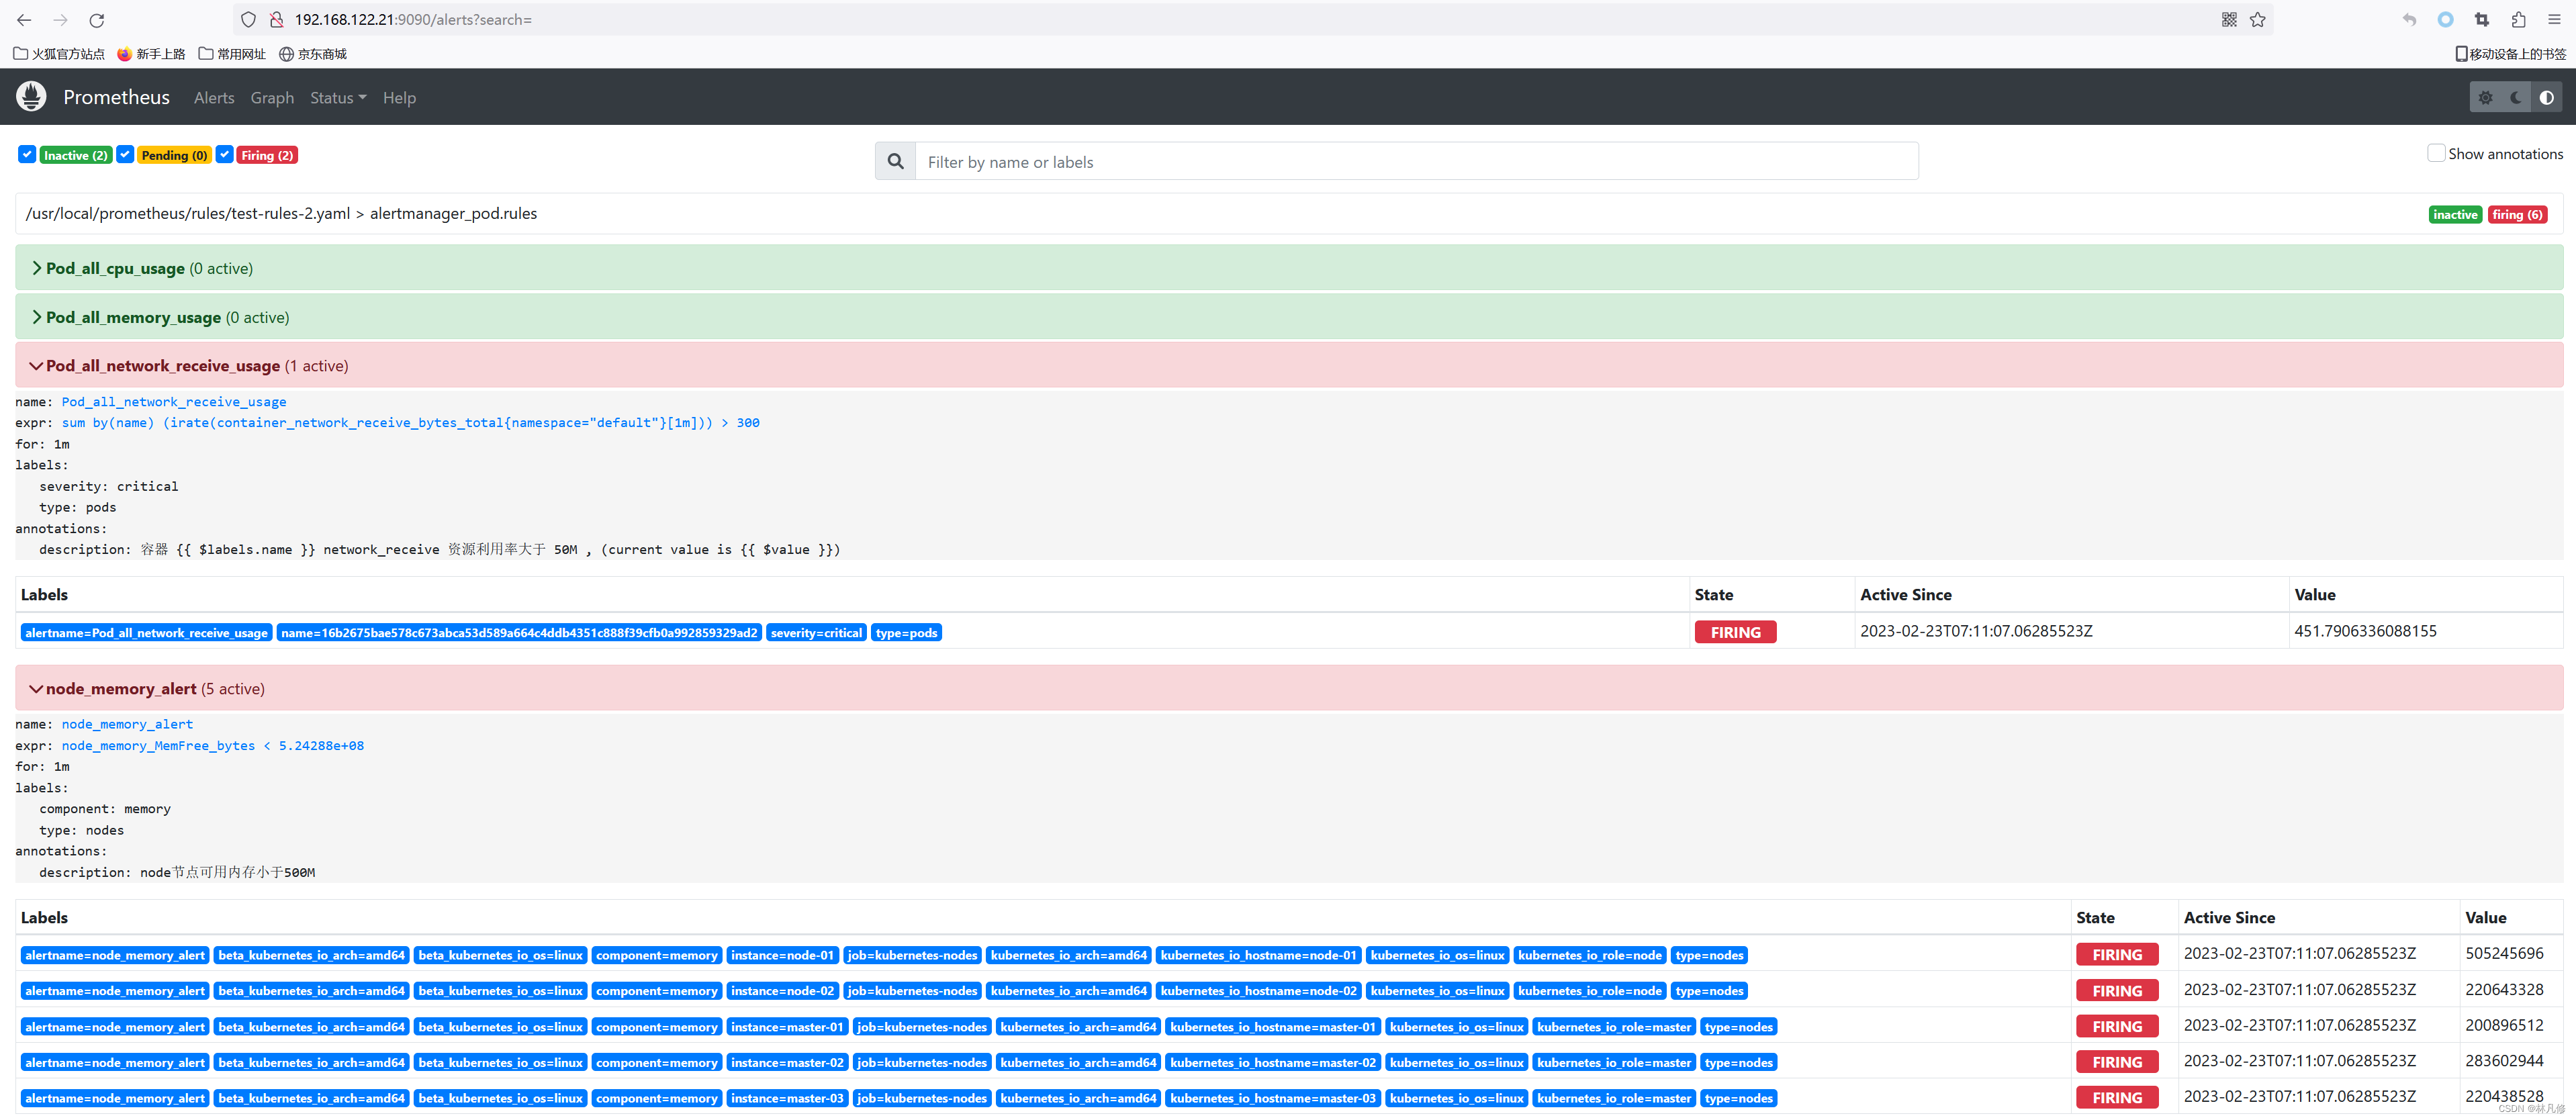
Task: Click the search magnifier icon
Action: coord(895,161)
